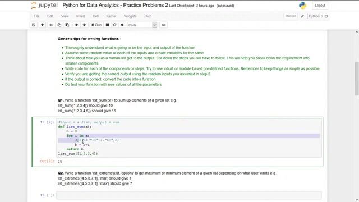Click the 'Generic tips for writing functions' heading
The width and height of the screenshot is (359, 202).
[x=90, y=39]
